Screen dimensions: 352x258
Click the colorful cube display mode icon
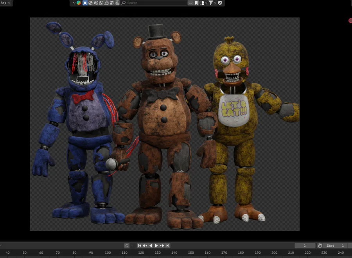(x=79, y=3)
